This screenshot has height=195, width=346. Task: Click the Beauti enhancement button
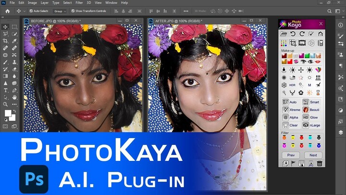point(311,110)
